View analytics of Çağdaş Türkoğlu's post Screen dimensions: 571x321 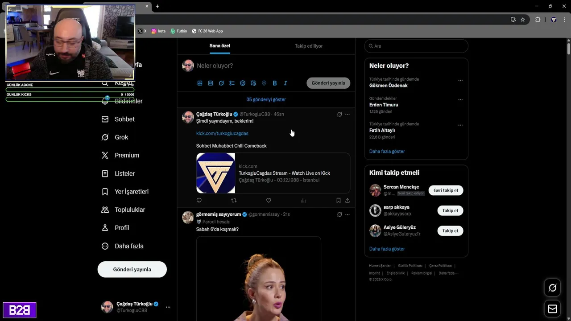click(x=303, y=201)
